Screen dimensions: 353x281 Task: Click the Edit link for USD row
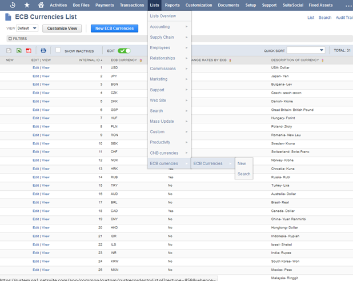coord(35,68)
